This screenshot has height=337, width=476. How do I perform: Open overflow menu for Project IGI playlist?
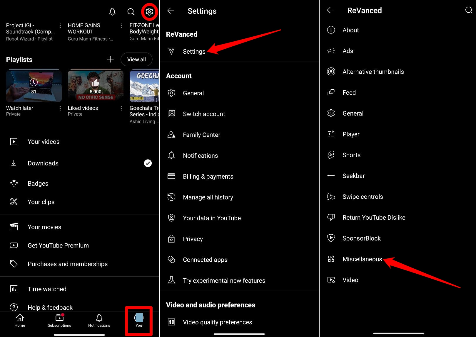point(60,26)
